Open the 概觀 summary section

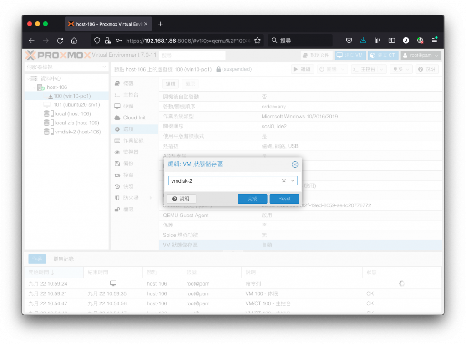(x=134, y=83)
